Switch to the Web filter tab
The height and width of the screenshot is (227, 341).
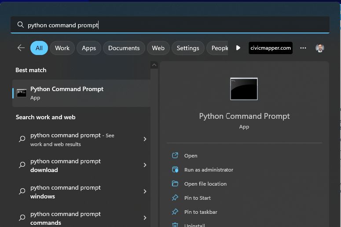(158, 48)
